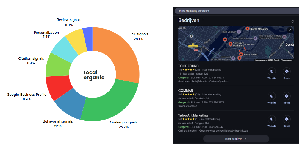Viewport: 305px width, 150px height.
Task: Select the YellowAnt Marketing map pin
Action: tap(231, 44)
